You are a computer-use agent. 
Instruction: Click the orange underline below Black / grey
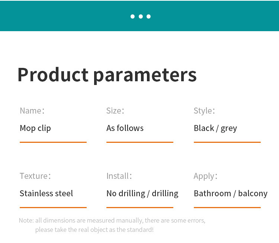pos(227,142)
